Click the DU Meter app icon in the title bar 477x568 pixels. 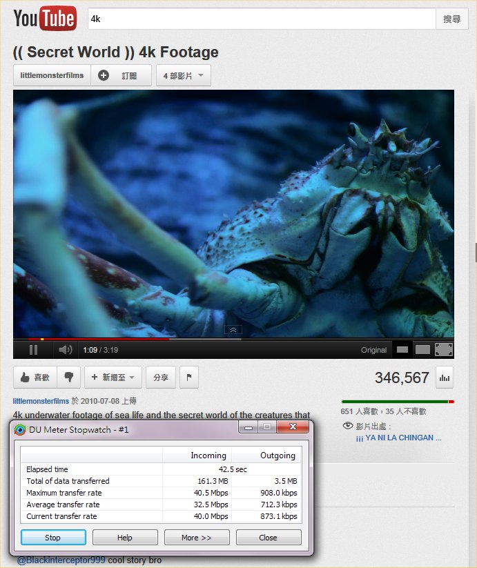(x=20, y=429)
